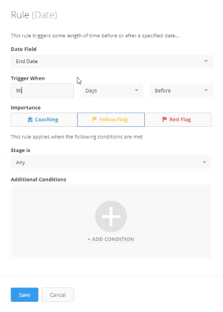Choose Red Flag importance level
This screenshot has width=223, height=312.
click(178, 119)
